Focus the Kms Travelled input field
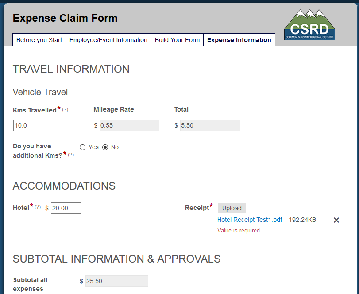The width and height of the screenshot is (359, 294). [50, 125]
